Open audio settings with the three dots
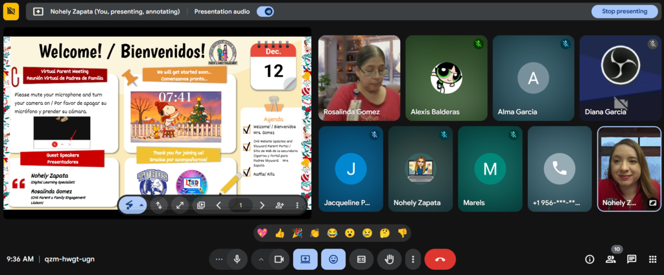This screenshot has width=664, height=275. pos(219,259)
